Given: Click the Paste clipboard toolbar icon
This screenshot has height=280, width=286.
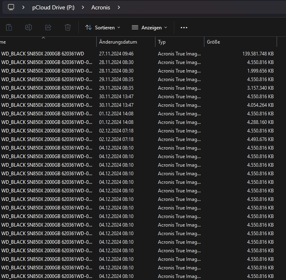Looking at the screenshot, I should (9, 27).
